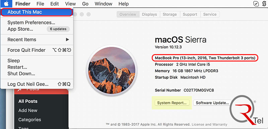Viewport: 268px width, 129px height.
Task: Switch to the Displays tab
Action: click(x=149, y=14)
